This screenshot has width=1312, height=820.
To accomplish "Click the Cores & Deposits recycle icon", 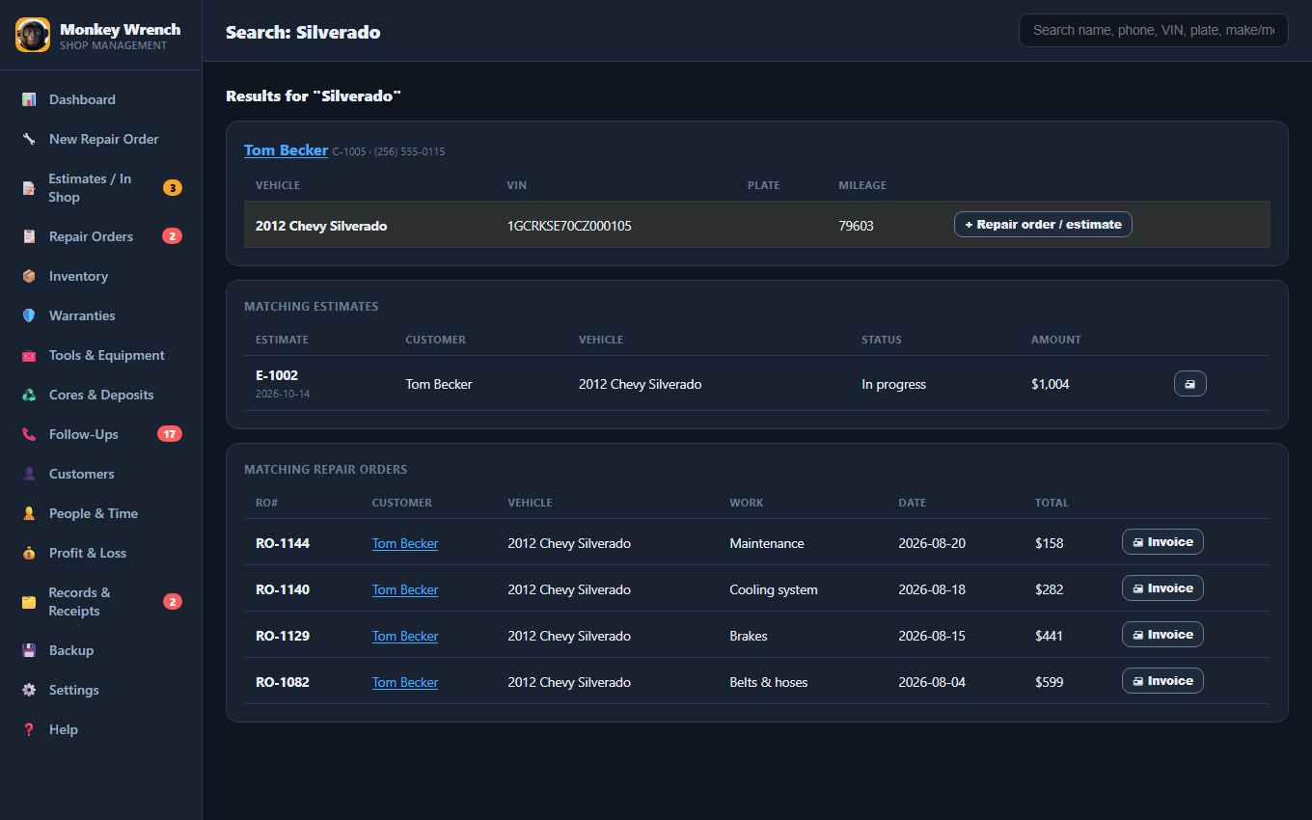I will [29, 395].
